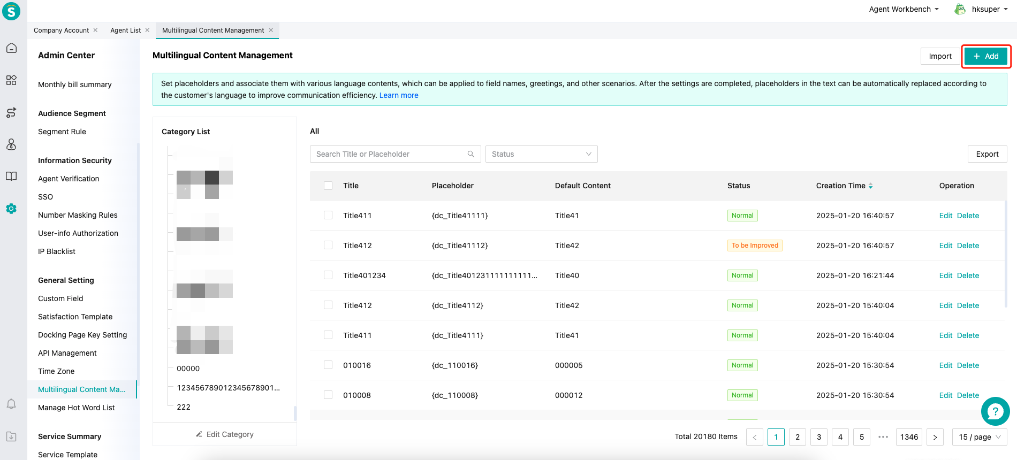Jump ahead with pagination ellipsis

[x=883, y=437]
